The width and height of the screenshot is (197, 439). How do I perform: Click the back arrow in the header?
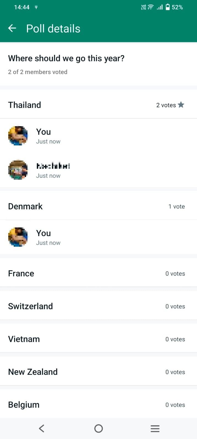click(x=12, y=28)
